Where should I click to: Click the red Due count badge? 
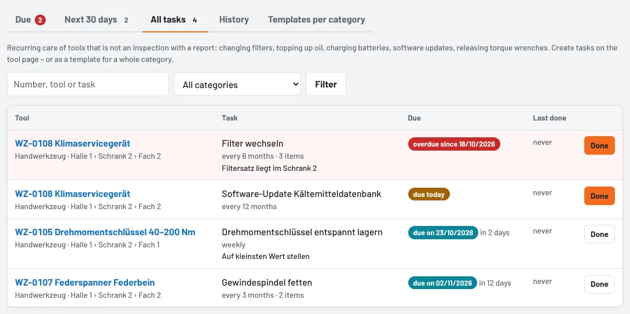point(40,20)
